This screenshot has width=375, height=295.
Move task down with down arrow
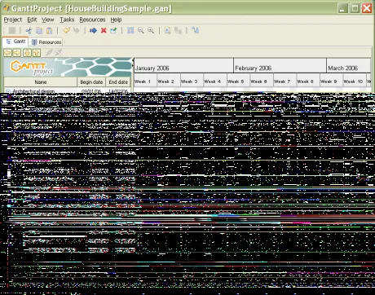pos(27,53)
